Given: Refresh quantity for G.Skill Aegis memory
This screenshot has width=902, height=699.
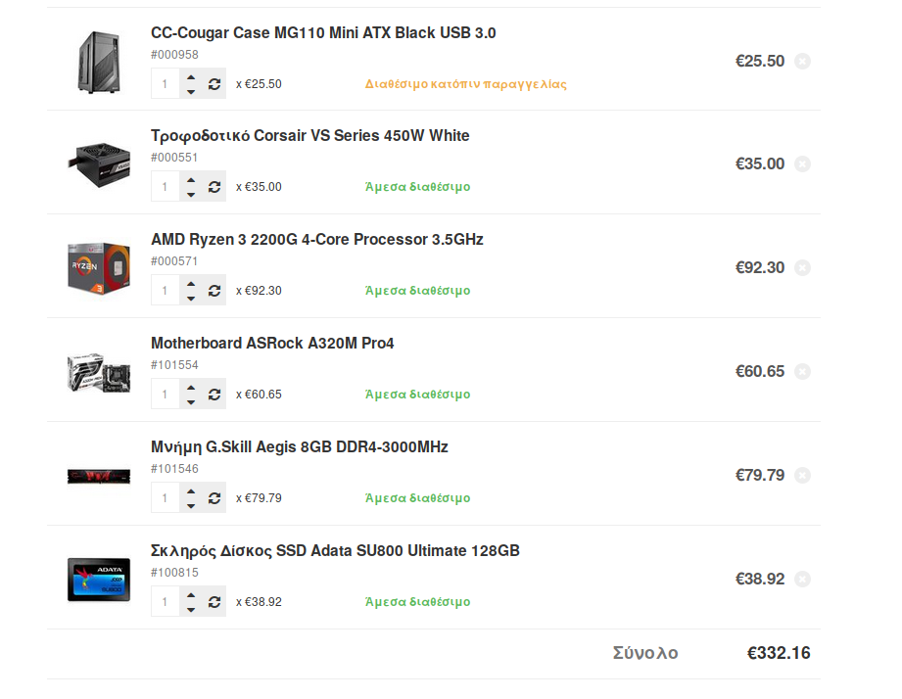Looking at the screenshot, I should point(214,498).
